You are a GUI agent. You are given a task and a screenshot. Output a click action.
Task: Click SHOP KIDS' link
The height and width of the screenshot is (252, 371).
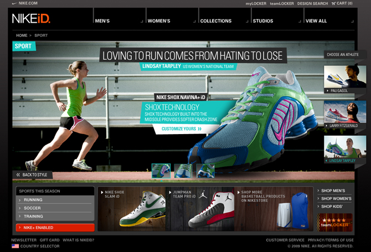coord(332,207)
